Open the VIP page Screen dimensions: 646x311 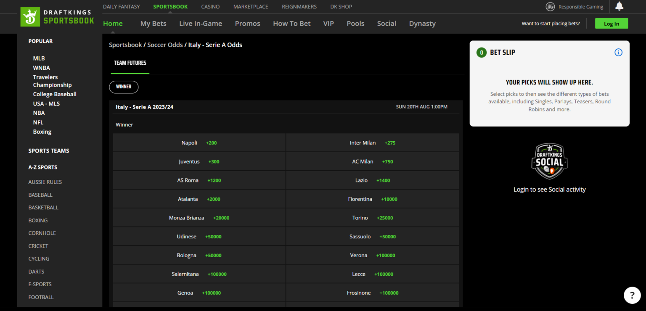pos(328,24)
